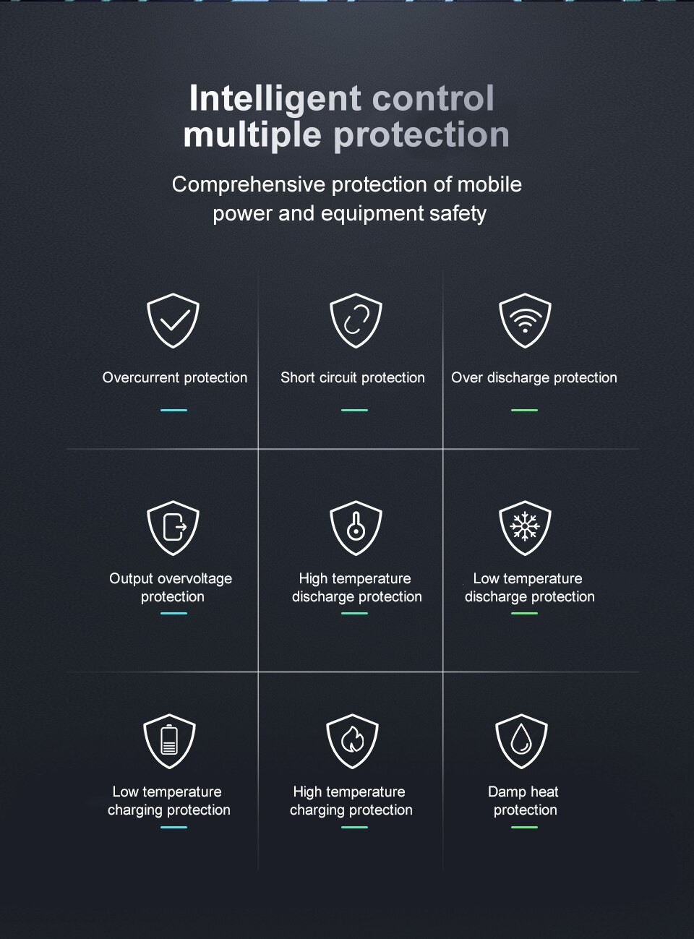Click the battery shield icon
This screenshot has height=939, width=694.
(x=169, y=740)
